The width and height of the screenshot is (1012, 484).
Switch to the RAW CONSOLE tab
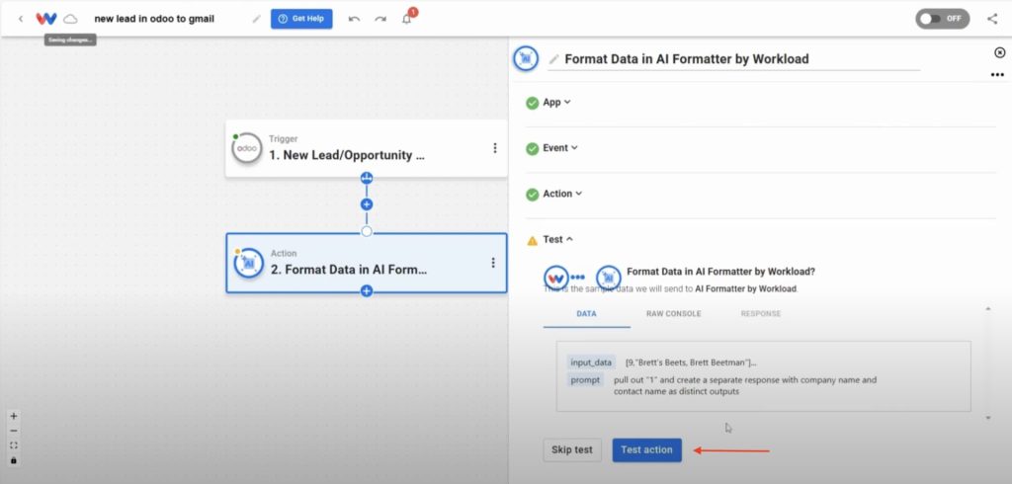click(673, 314)
